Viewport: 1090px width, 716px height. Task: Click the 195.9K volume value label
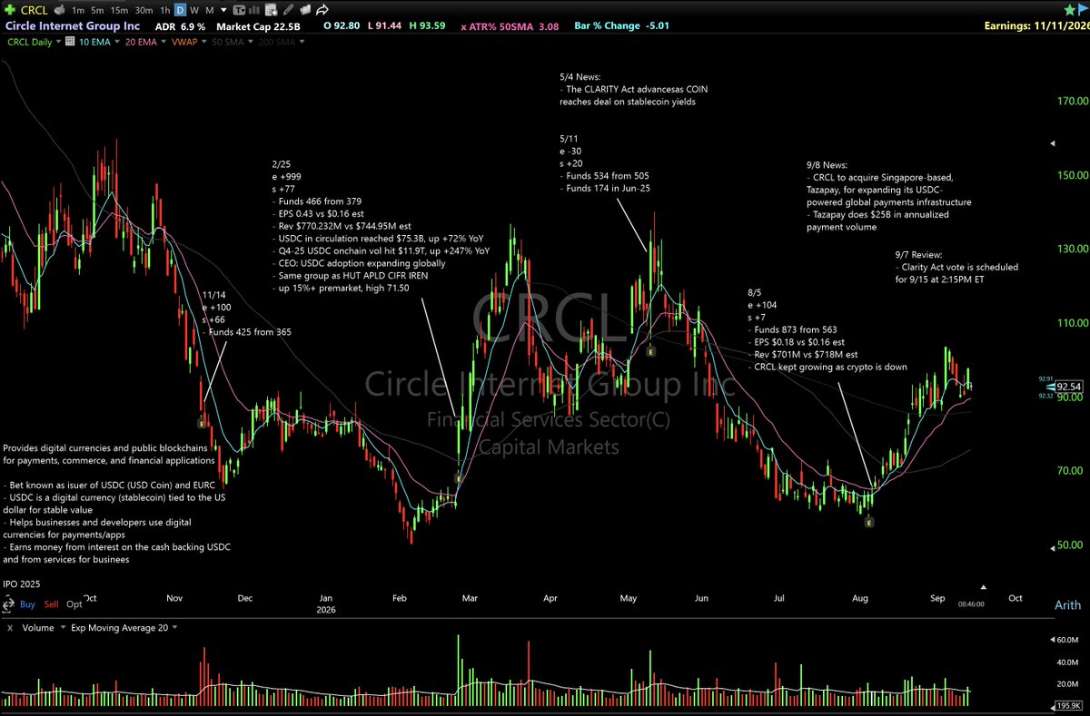point(1069,705)
